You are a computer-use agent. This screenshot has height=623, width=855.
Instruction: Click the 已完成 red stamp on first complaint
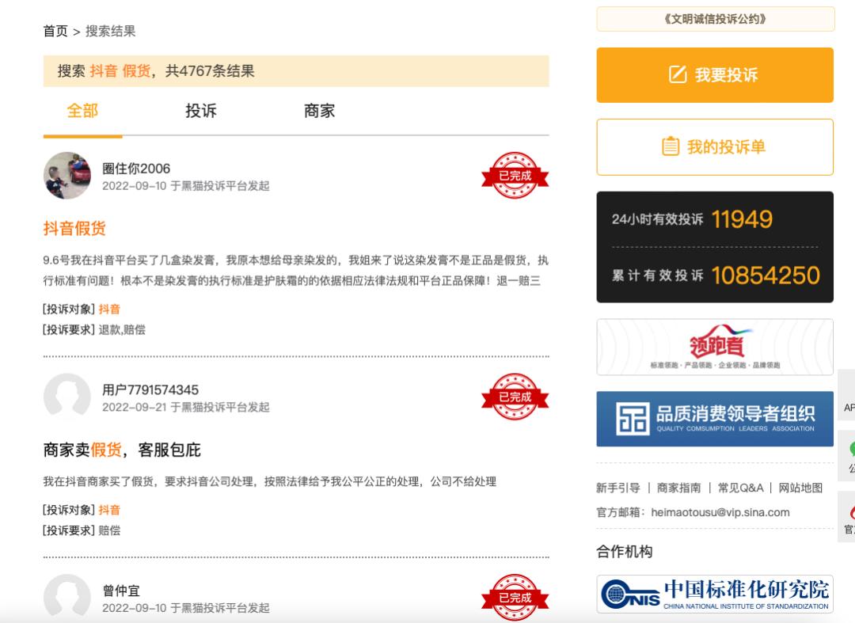click(515, 176)
